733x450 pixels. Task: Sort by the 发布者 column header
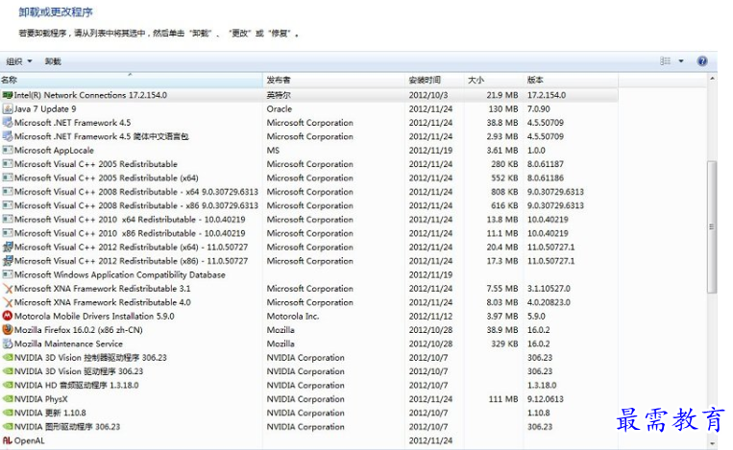[333, 80]
